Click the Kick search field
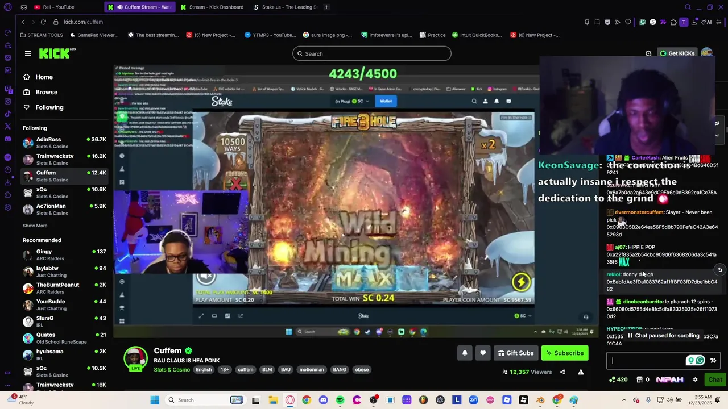This screenshot has width=728, height=409. [x=372, y=53]
